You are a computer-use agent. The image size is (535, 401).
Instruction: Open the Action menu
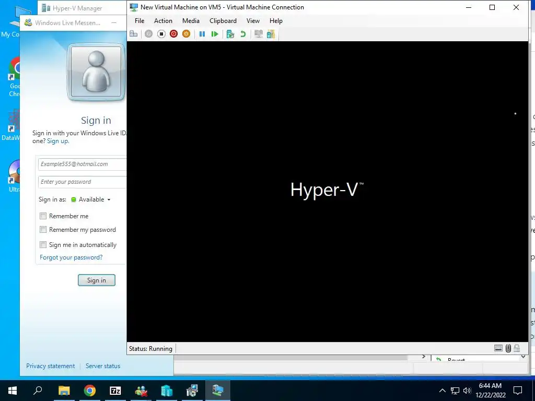click(x=163, y=21)
